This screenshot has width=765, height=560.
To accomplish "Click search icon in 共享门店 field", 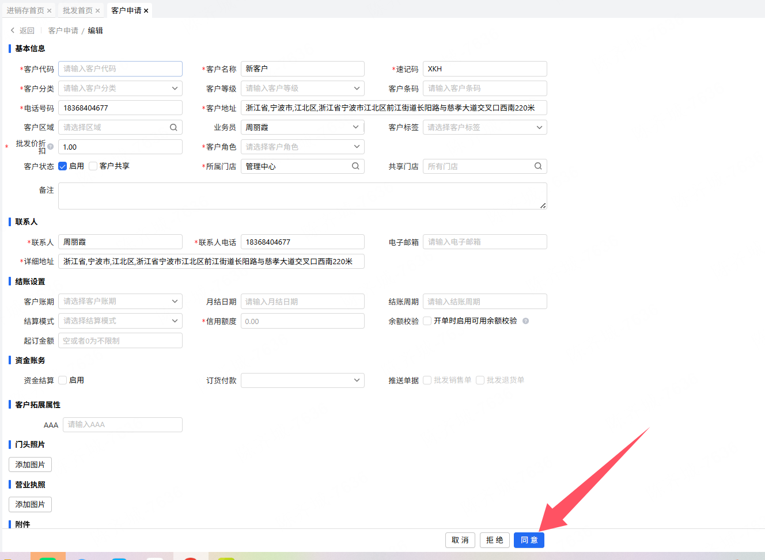I will (538, 166).
